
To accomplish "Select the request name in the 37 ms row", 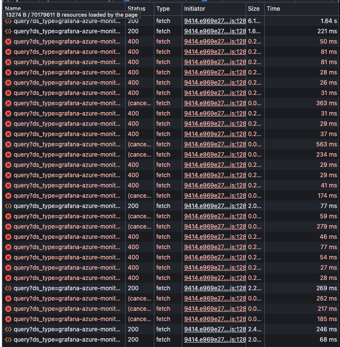I will [x=67, y=134].
